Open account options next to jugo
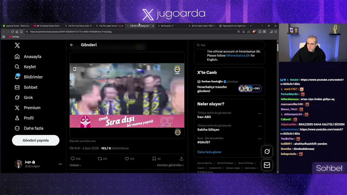This screenshot has width=347, height=195. [x=60, y=164]
